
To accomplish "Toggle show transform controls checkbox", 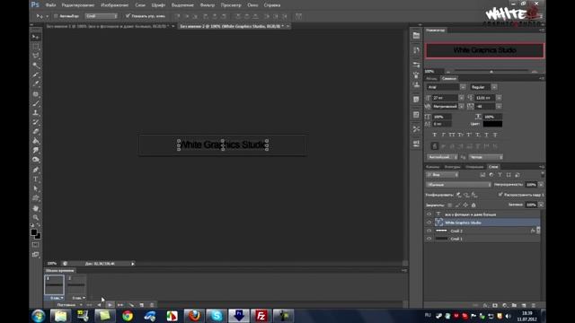I will click(128, 16).
